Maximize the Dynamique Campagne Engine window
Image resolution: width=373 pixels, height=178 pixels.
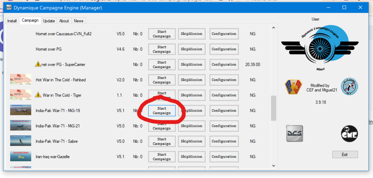point(344,7)
